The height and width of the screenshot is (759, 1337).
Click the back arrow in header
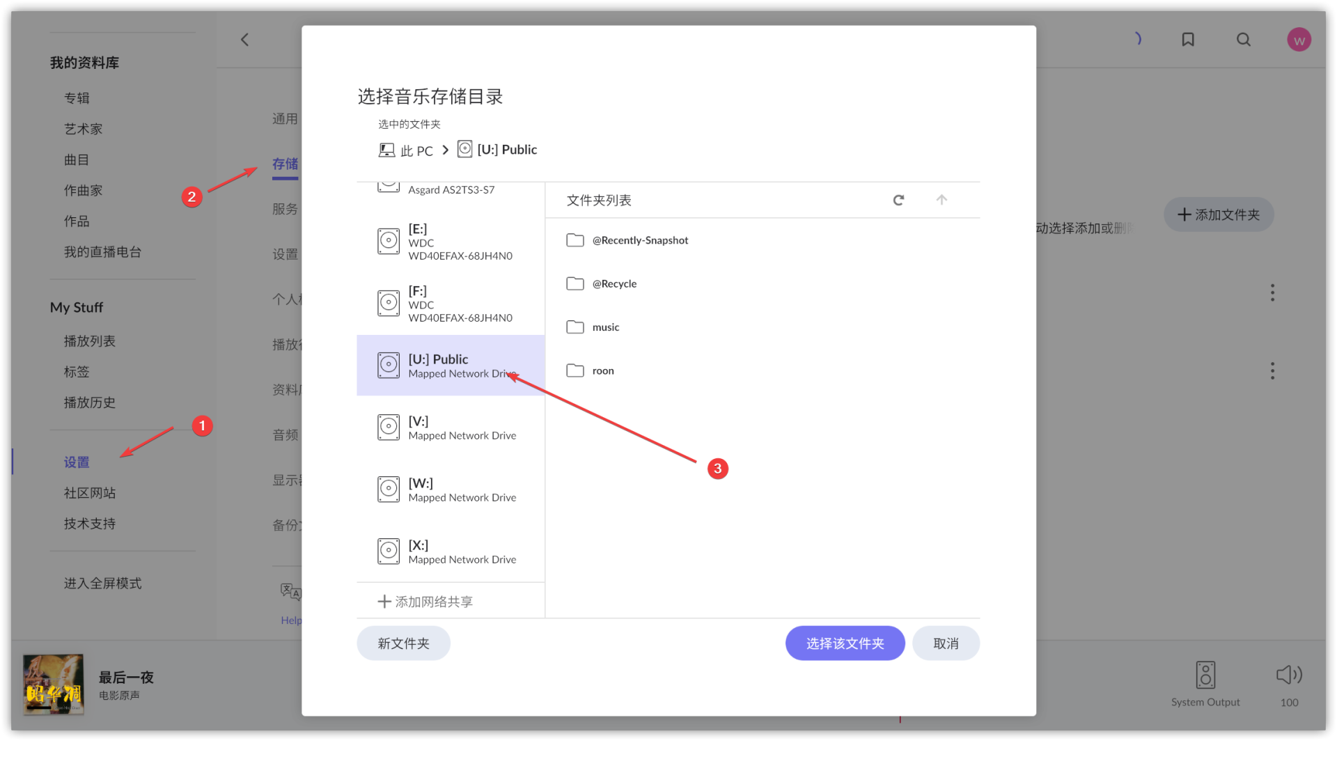point(244,40)
